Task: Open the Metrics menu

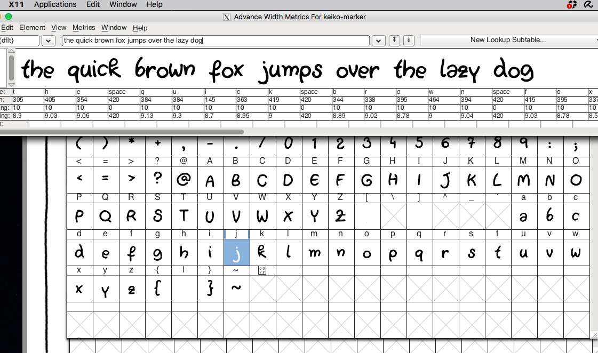Action: (84, 28)
